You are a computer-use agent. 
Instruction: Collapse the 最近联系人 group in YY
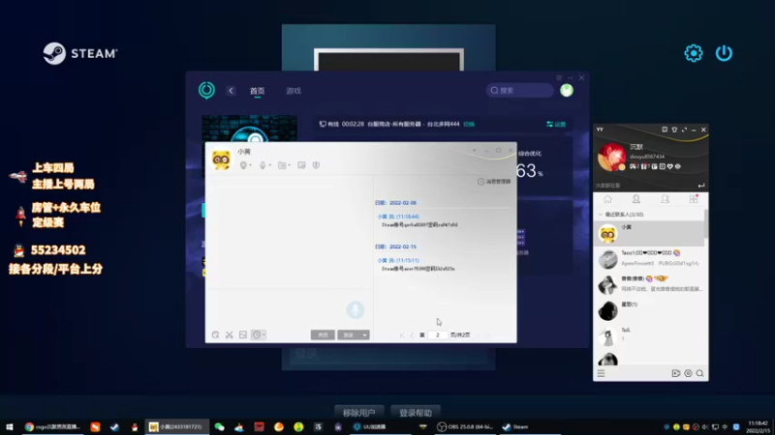click(x=601, y=215)
